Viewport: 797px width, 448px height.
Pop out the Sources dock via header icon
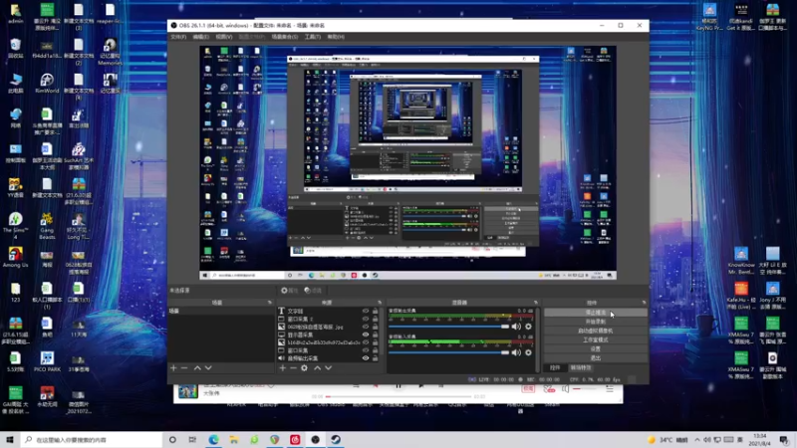click(x=380, y=303)
